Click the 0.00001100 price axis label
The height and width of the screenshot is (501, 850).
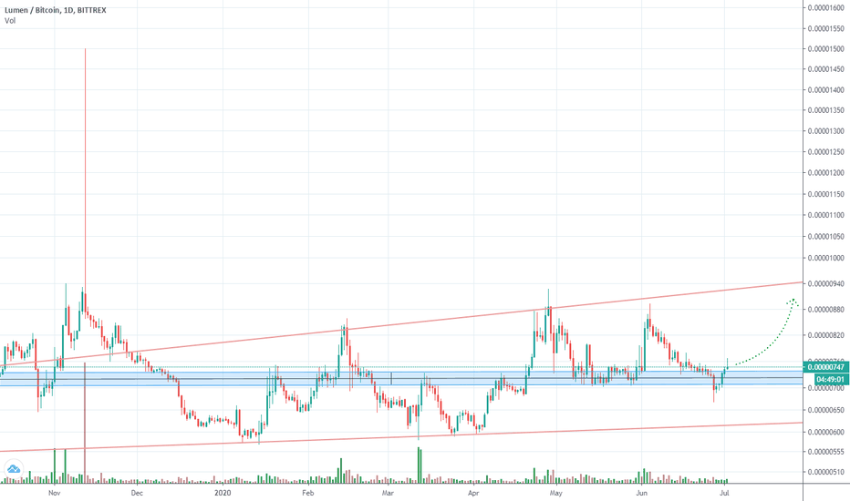pyautogui.click(x=825, y=215)
